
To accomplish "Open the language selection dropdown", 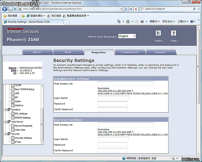I will coord(127,36).
